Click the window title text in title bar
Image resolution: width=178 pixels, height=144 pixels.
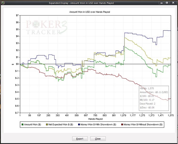click(81, 3)
